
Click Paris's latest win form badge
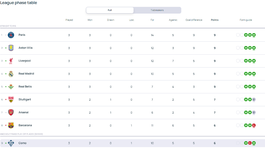[x=254, y=35]
